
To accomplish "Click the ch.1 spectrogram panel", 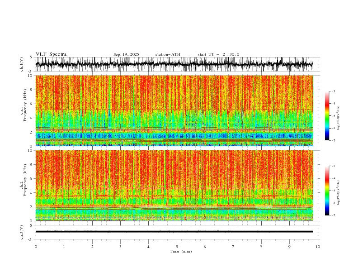I will (x=174, y=110).
